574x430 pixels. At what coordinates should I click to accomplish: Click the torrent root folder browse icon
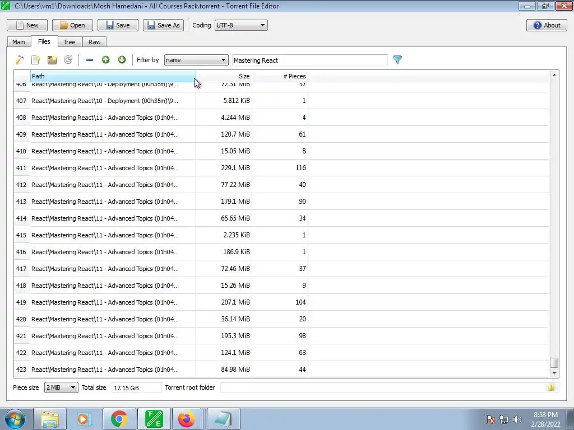click(552, 387)
